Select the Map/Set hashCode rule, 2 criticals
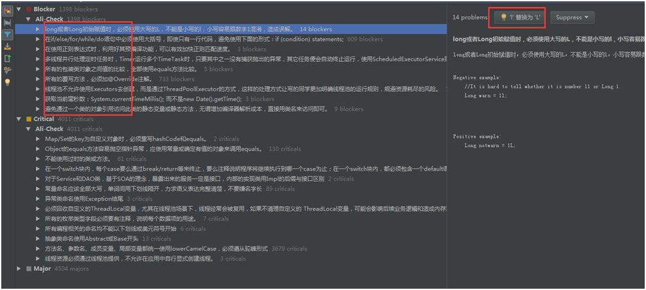This screenshot has width=646, height=290. pos(231,139)
